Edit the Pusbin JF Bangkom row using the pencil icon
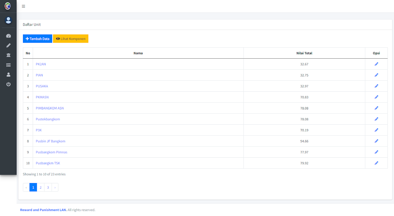Screen dimensions: 394x216 pyautogui.click(x=376, y=141)
